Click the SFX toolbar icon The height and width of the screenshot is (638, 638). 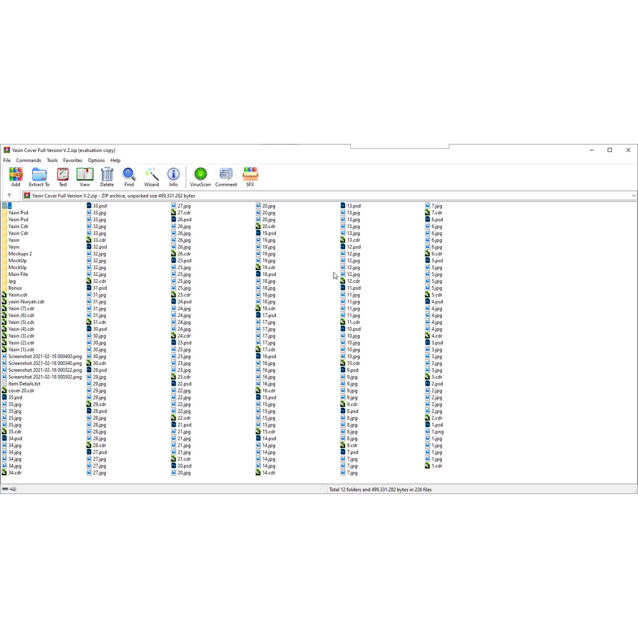click(250, 177)
